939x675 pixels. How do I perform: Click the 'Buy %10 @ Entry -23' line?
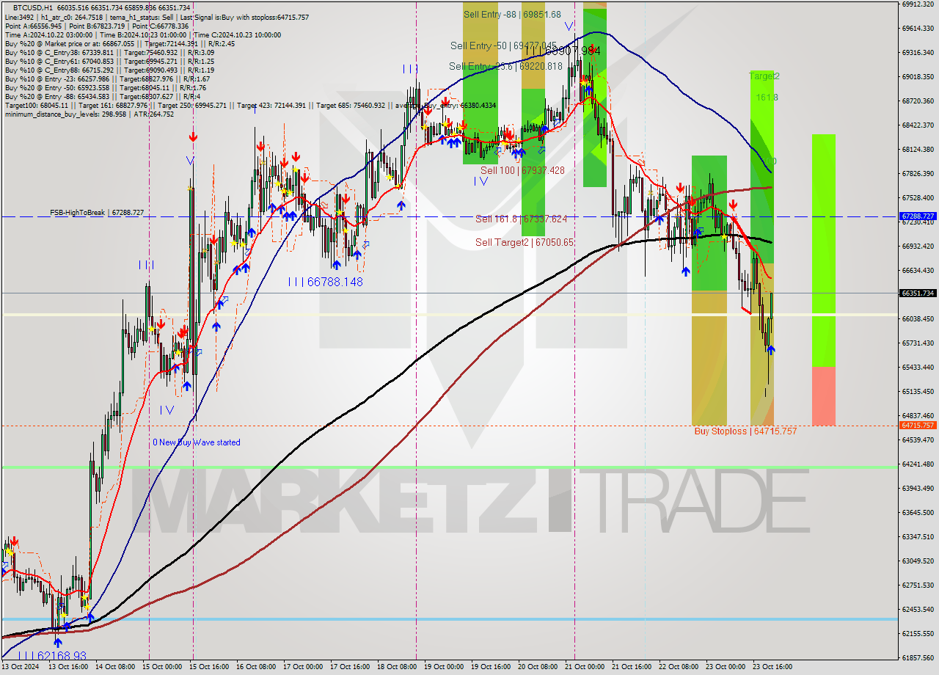(107, 79)
